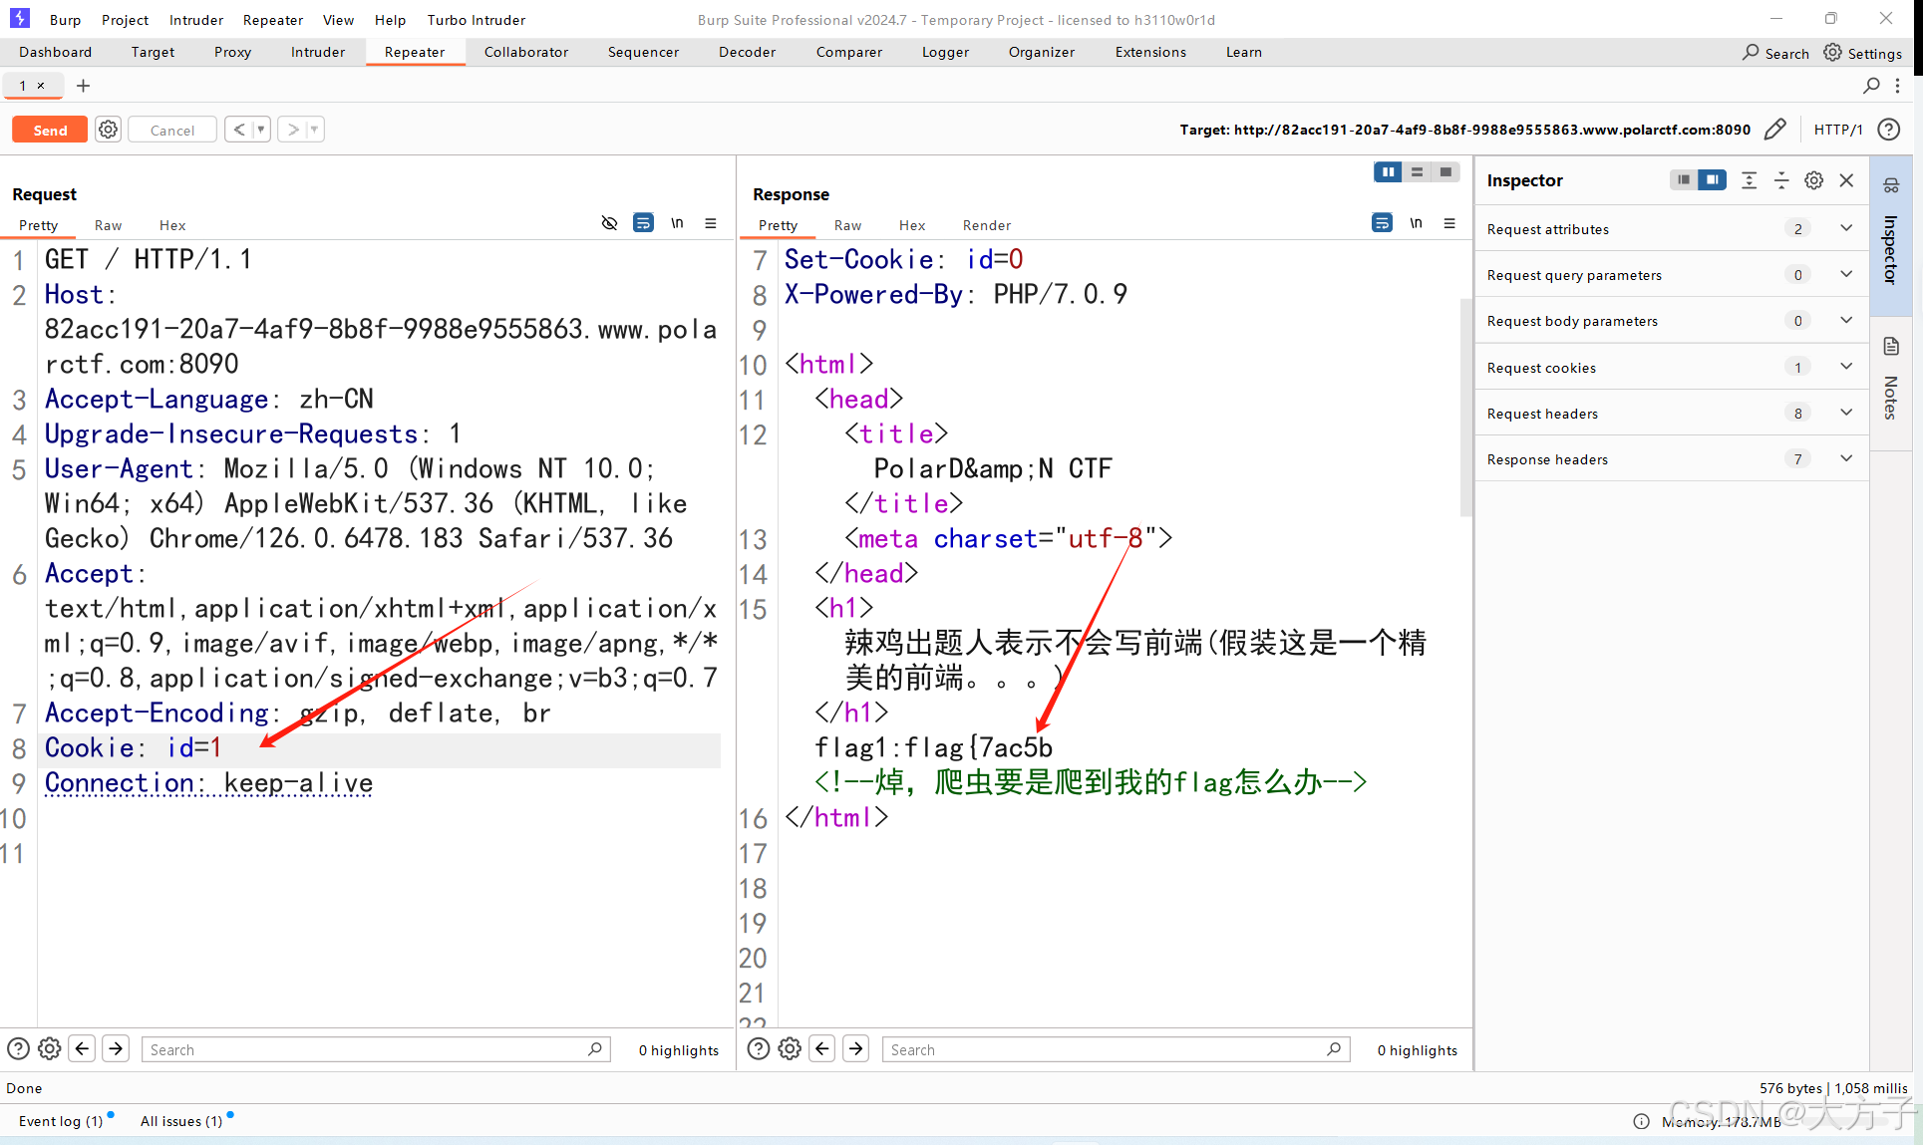The image size is (1923, 1145).
Task: Add a new Repeater tab
Action: [84, 86]
